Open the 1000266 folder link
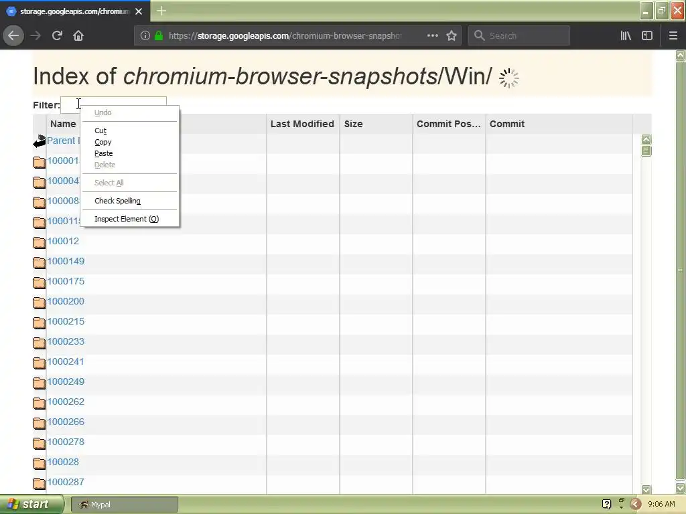The height and width of the screenshot is (514, 686). click(66, 422)
